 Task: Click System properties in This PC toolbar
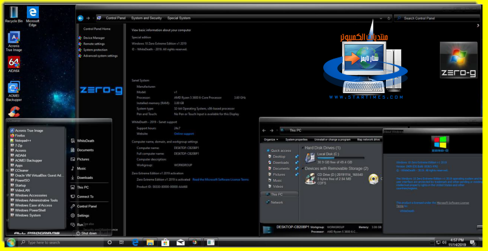point(297,139)
